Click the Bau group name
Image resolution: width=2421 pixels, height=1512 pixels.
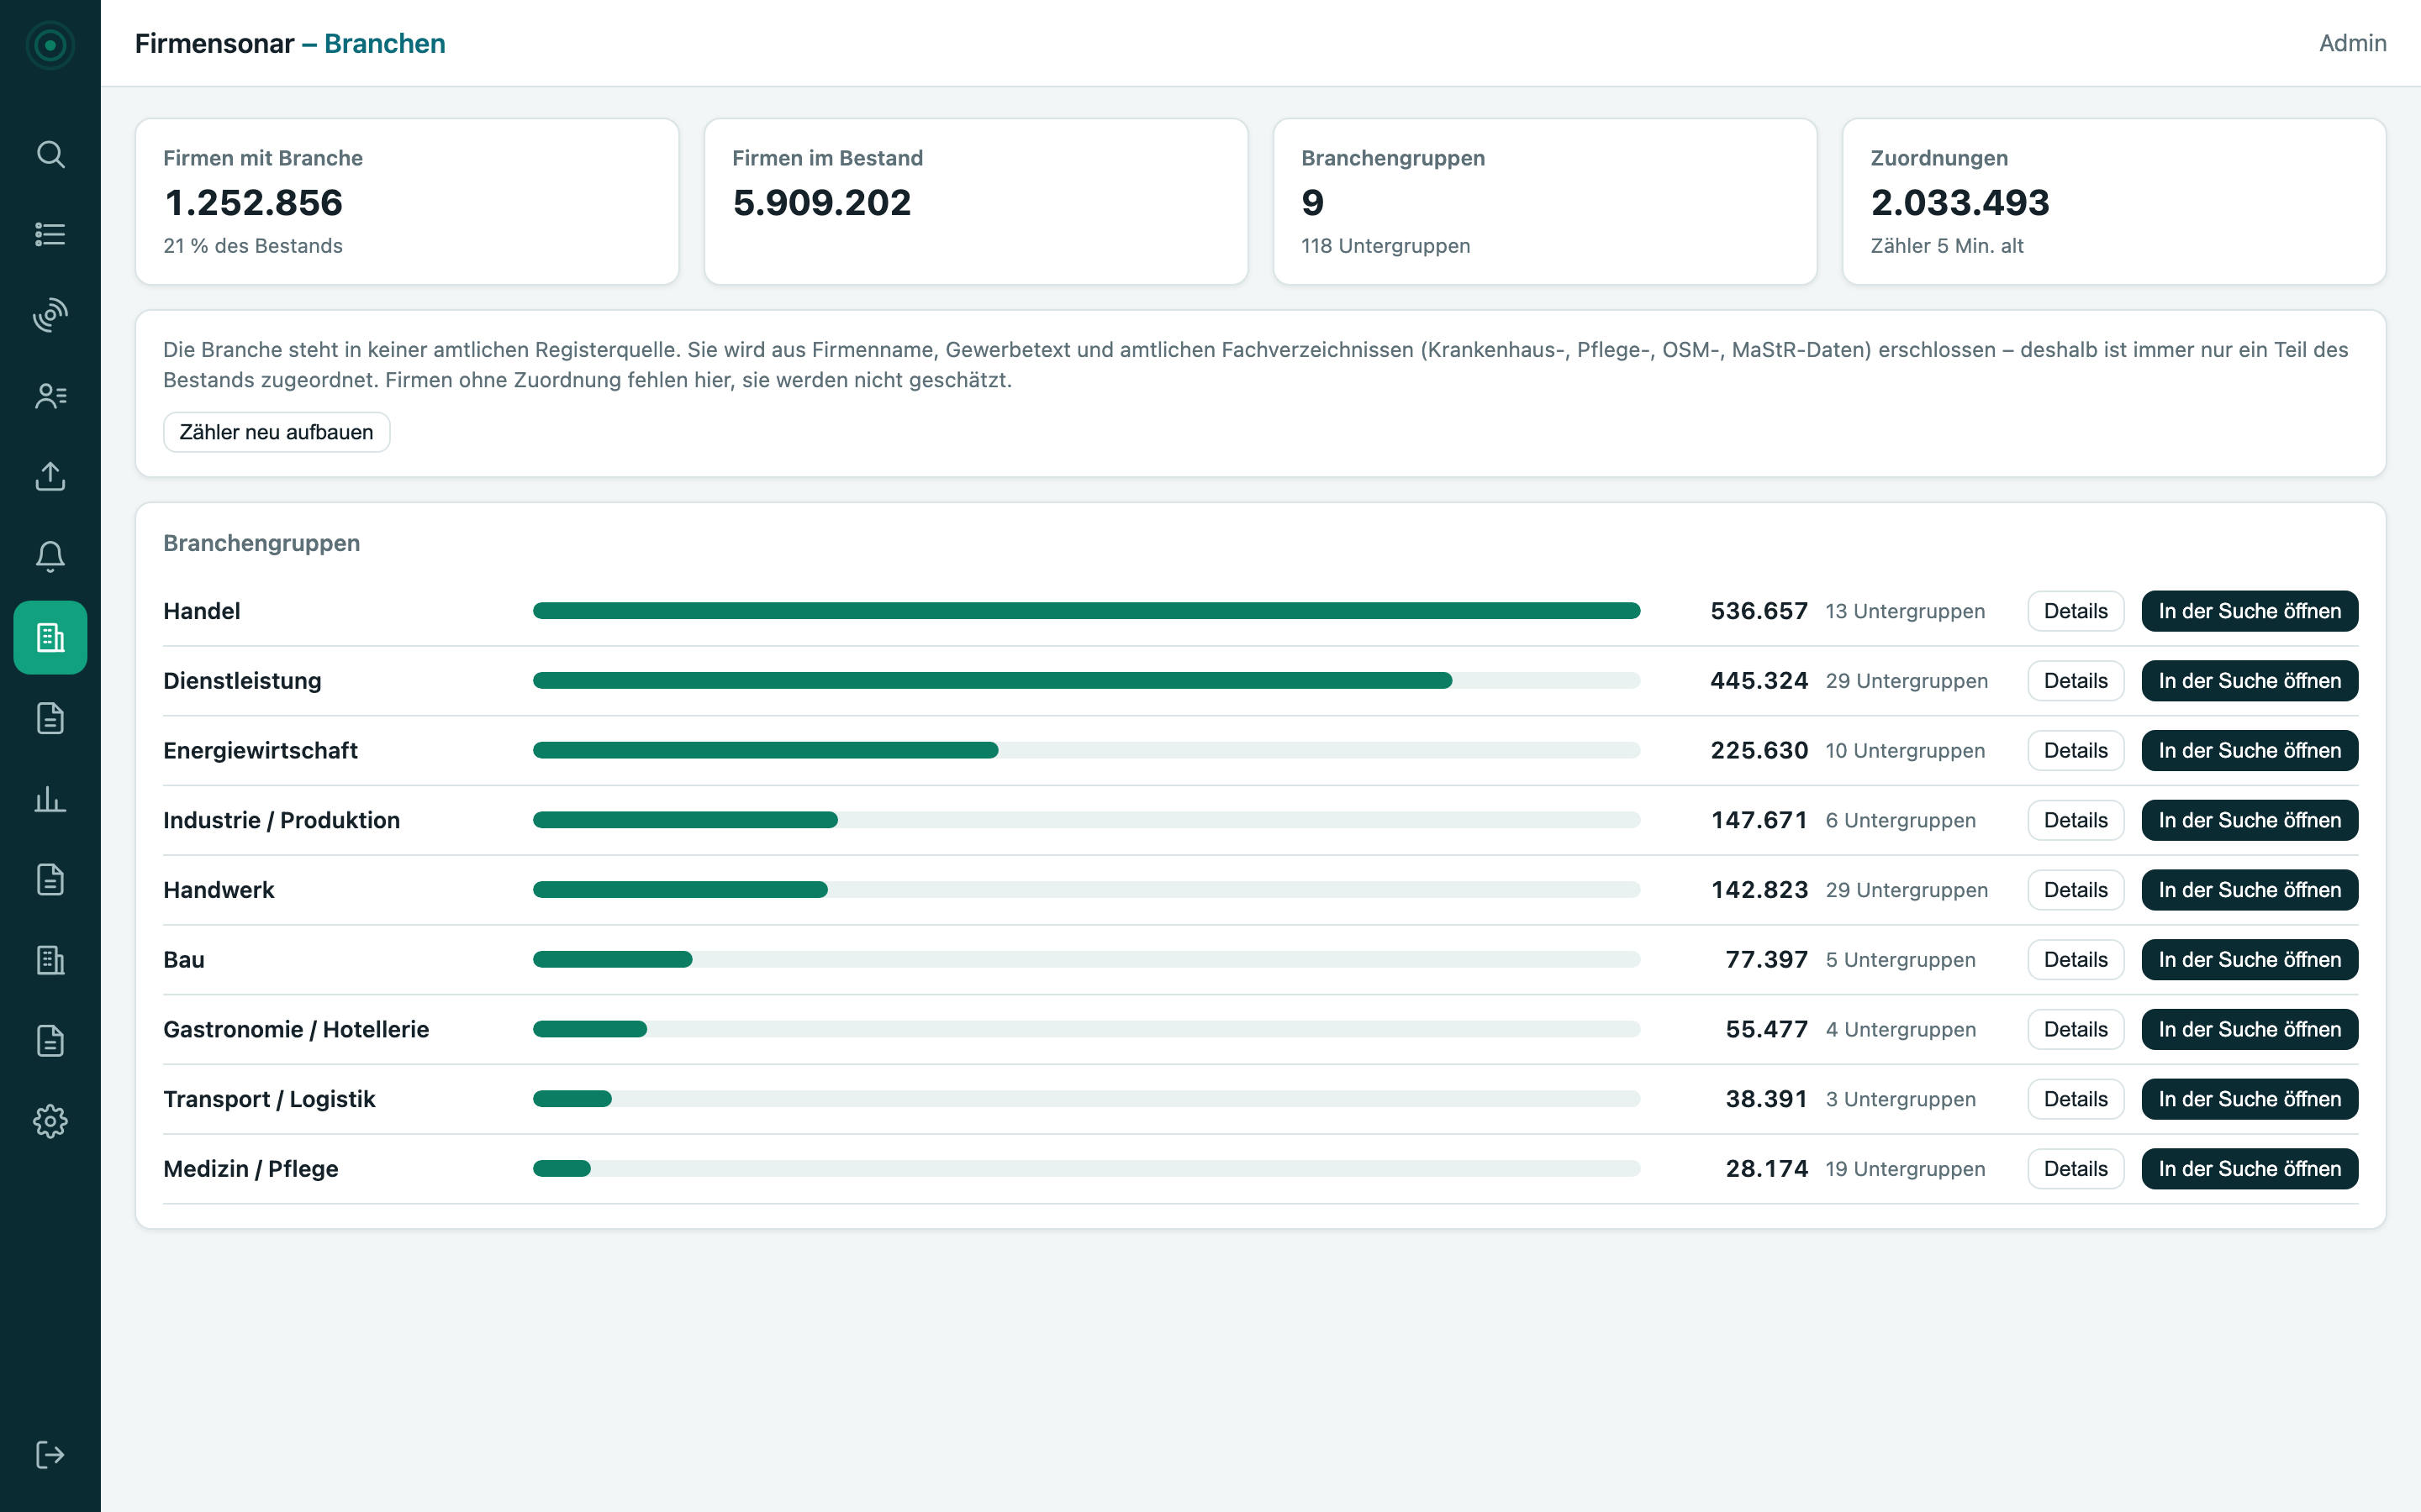(184, 960)
